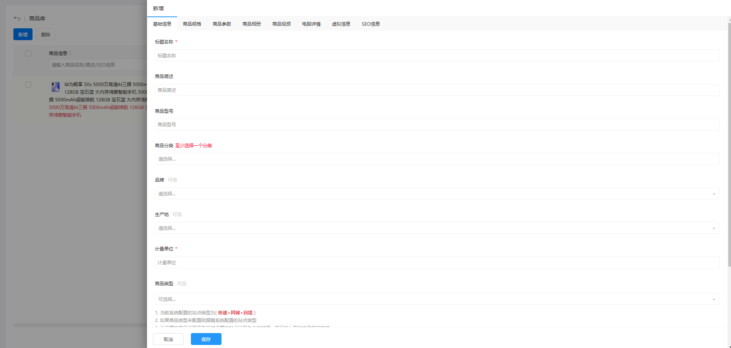This screenshot has width=731, height=348.
Task: Check the Huawei product row checkbox
Action: click(28, 85)
